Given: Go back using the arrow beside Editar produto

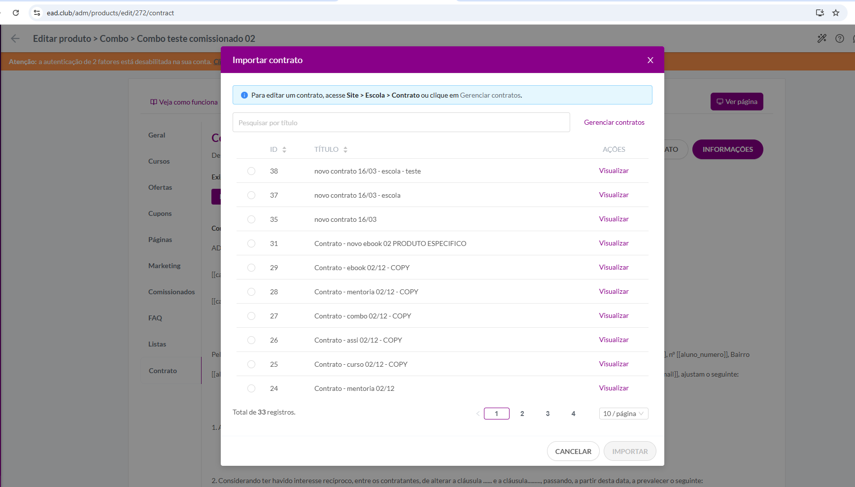Looking at the screenshot, I should pyautogui.click(x=15, y=38).
